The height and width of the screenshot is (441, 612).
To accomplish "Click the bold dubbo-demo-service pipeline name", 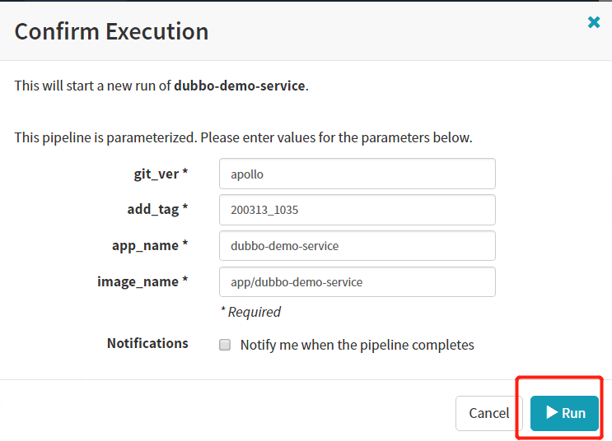I will (x=239, y=86).
